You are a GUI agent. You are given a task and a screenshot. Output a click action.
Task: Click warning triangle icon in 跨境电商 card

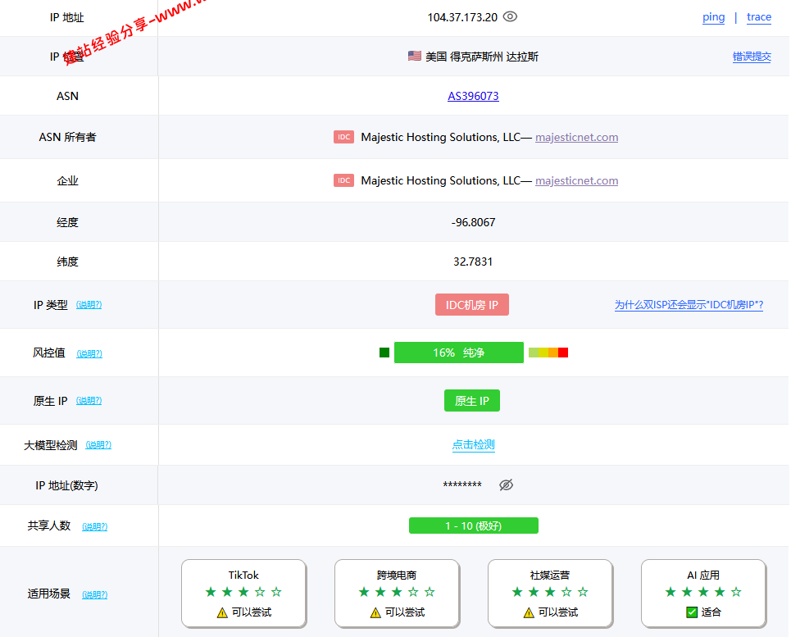[375, 612]
